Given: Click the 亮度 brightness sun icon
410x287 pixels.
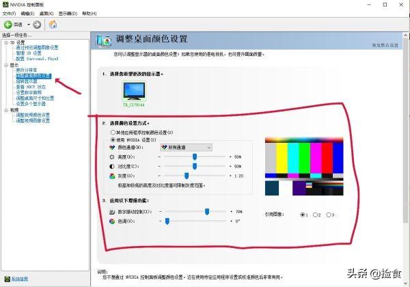Looking at the screenshot, I should tap(112, 157).
